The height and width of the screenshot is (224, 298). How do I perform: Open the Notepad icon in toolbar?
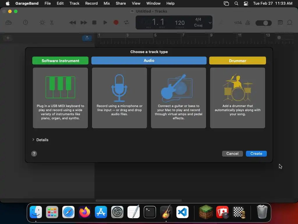pyautogui.click(x=280, y=22)
